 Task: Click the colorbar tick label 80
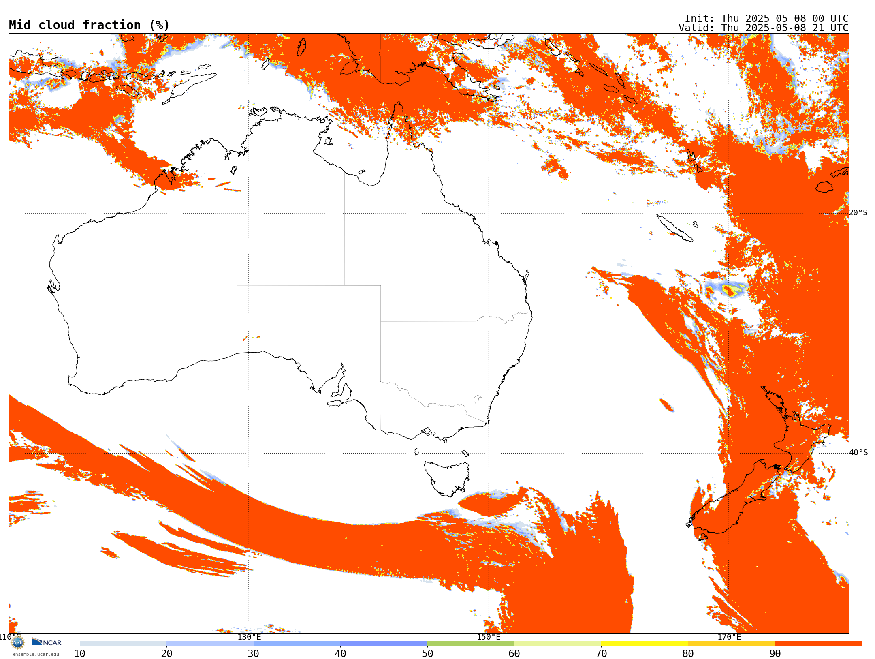688,654
